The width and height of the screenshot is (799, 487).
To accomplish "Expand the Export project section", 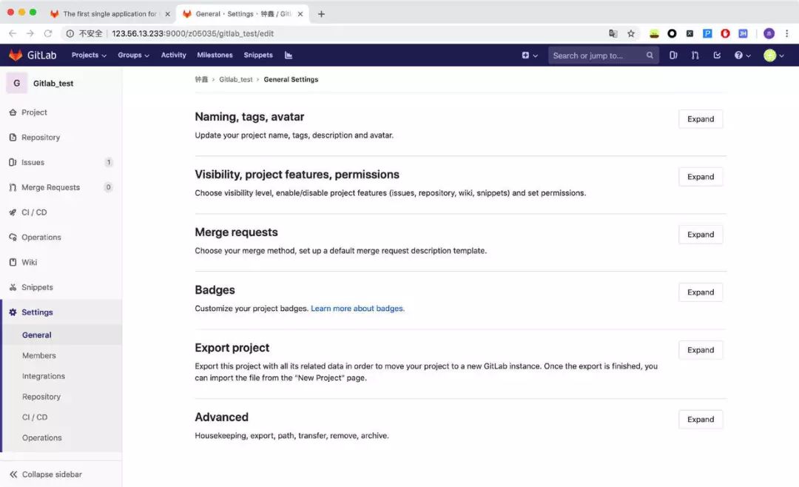I will 701,350.
